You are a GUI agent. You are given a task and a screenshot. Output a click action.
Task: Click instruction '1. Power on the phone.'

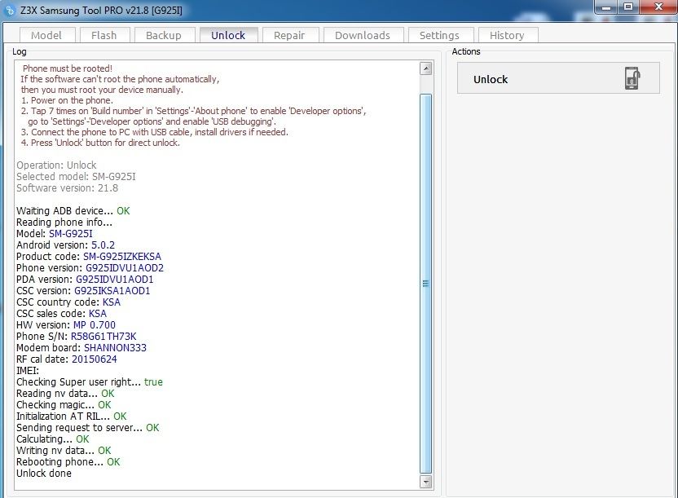point(67,100)
